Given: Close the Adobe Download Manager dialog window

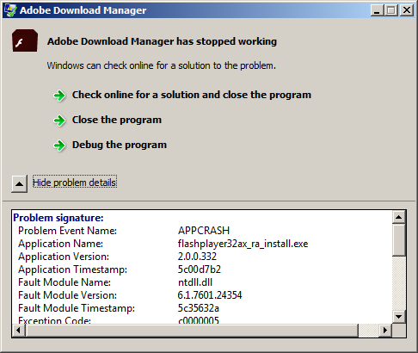Looking at the screenshot, I should point(407,10).
